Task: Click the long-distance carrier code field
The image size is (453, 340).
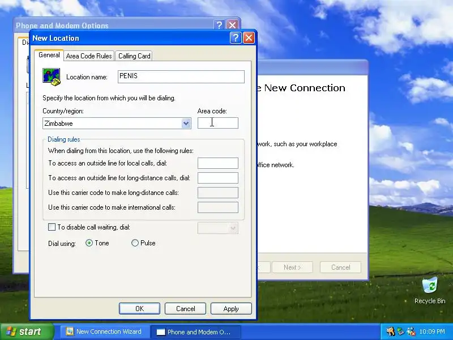Action: pyautogui.click(x=218, y=193)
